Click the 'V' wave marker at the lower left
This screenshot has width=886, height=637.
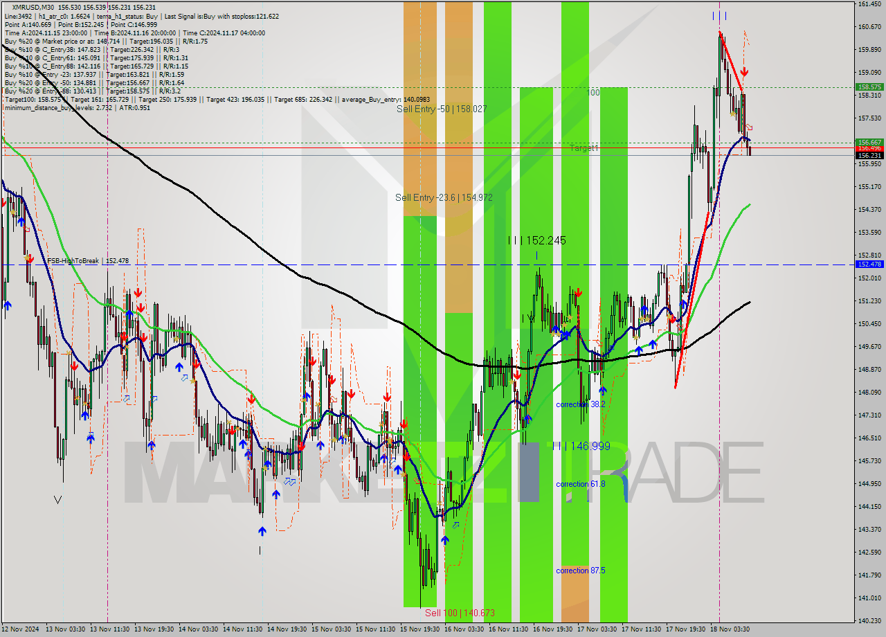click(57, 499)
